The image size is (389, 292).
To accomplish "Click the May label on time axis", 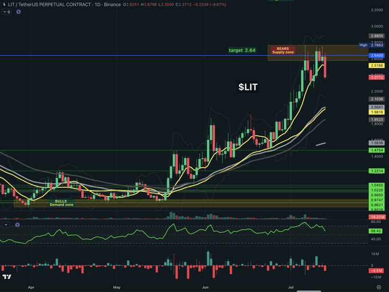I will (x=117, y=287).
